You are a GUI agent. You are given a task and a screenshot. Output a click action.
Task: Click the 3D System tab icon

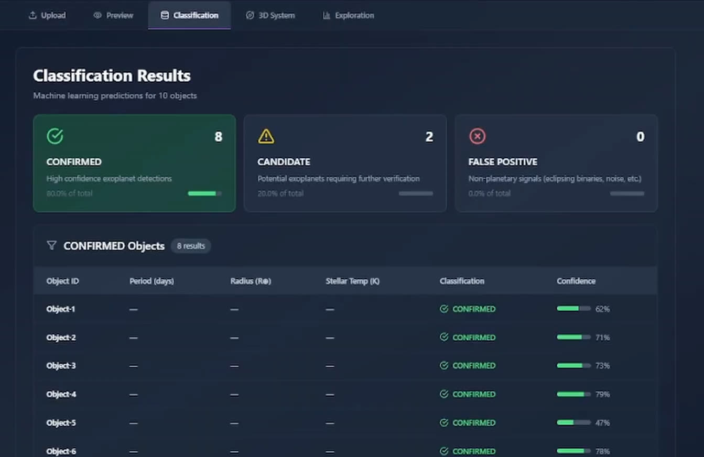tap(250, 15)
